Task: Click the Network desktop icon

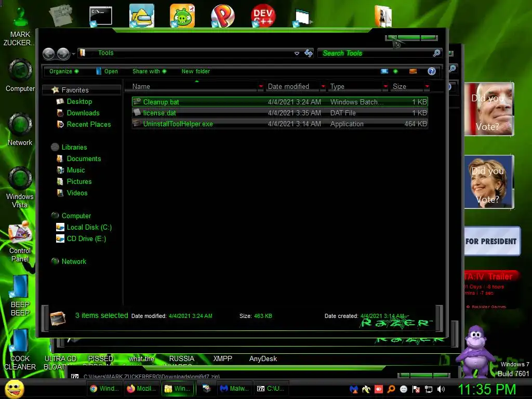Action: click(x=20, y=129)
